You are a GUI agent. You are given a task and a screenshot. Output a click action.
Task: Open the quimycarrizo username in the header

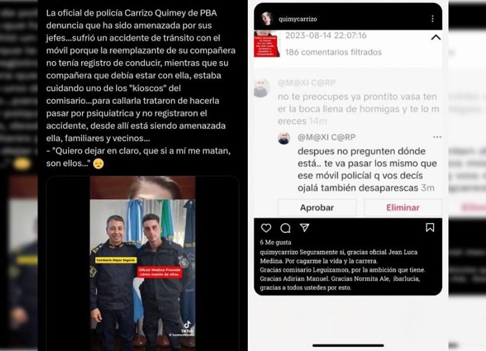[x=298, y=19]
